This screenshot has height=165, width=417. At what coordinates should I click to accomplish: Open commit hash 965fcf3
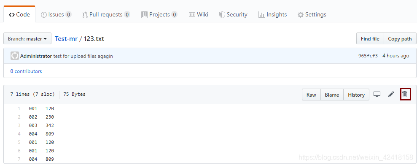click(x=368, y=56)
